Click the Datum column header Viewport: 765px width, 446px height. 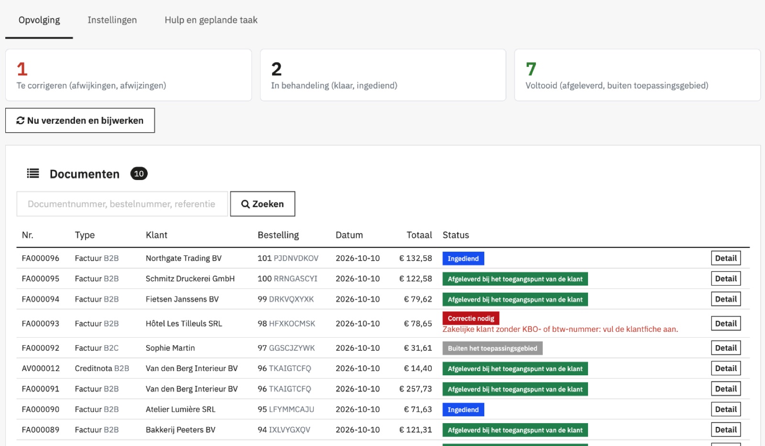(x=349, y=235)
